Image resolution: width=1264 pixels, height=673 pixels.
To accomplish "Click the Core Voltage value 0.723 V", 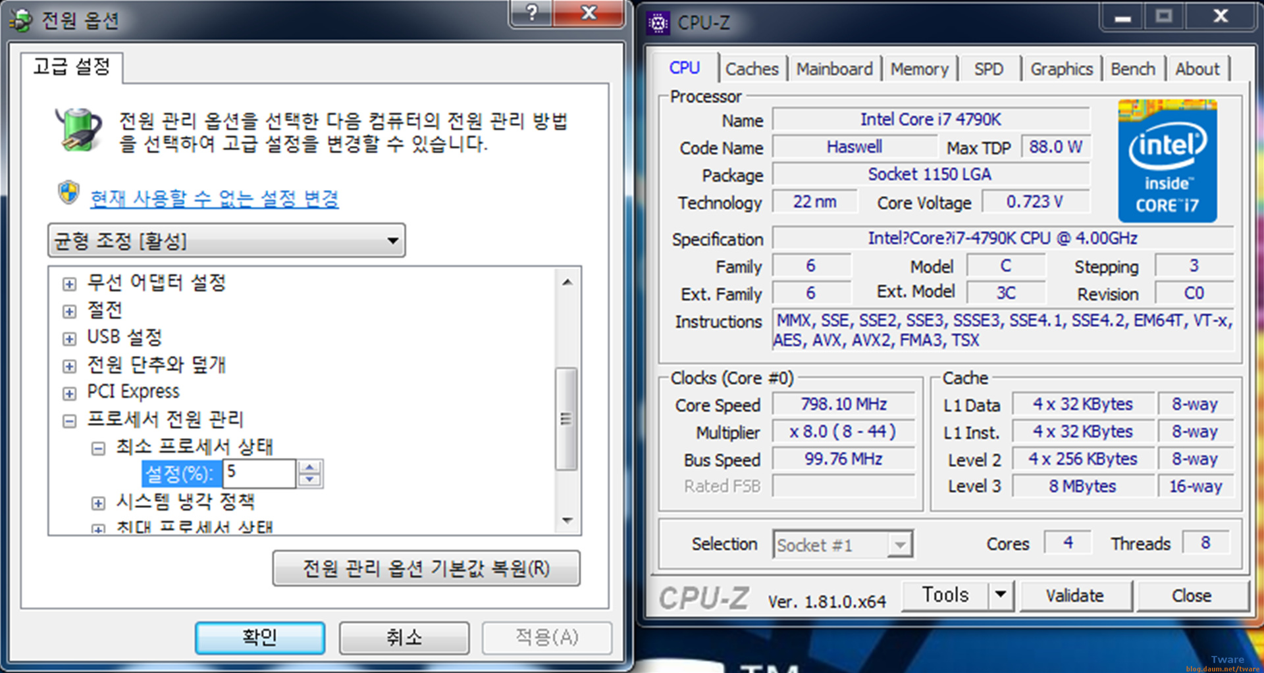I will 1036,201.
